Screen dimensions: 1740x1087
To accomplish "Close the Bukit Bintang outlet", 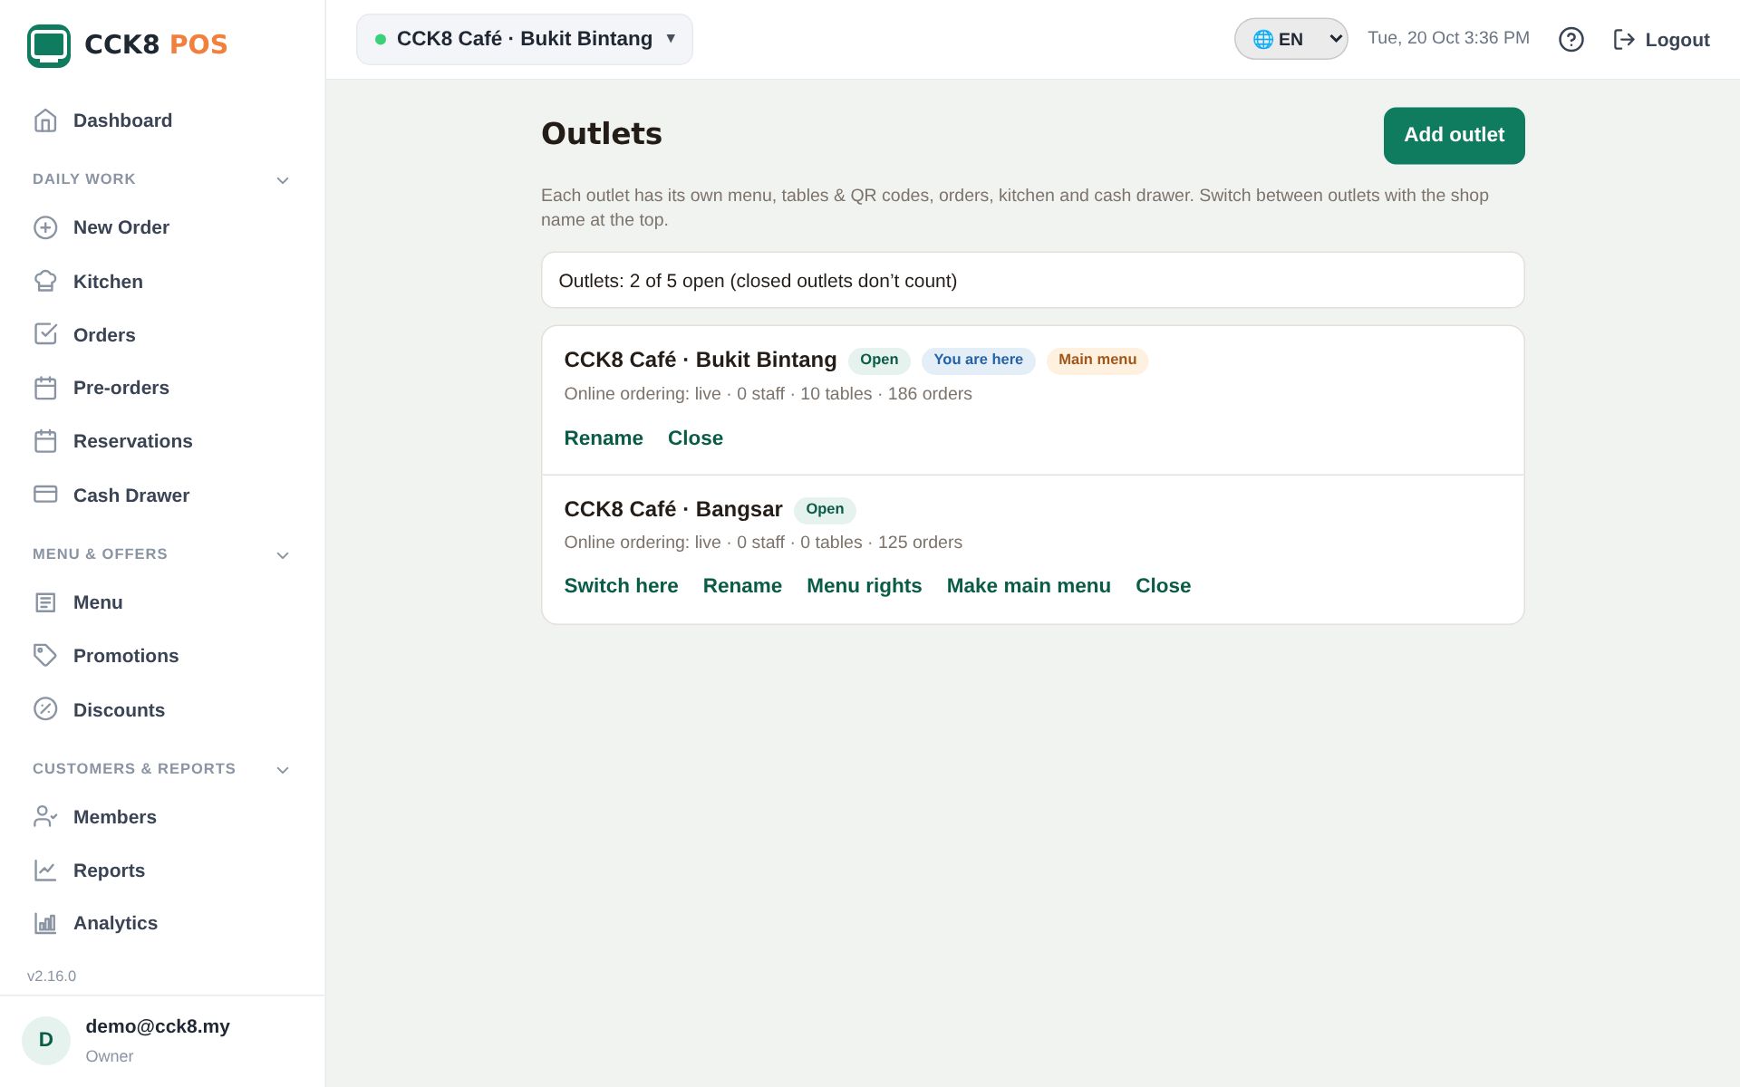I will coord(695,438).
